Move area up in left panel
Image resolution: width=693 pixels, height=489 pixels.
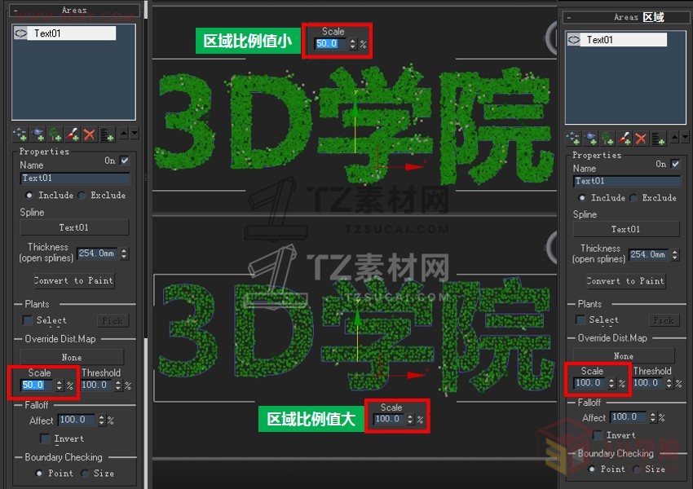click(124, 133)
